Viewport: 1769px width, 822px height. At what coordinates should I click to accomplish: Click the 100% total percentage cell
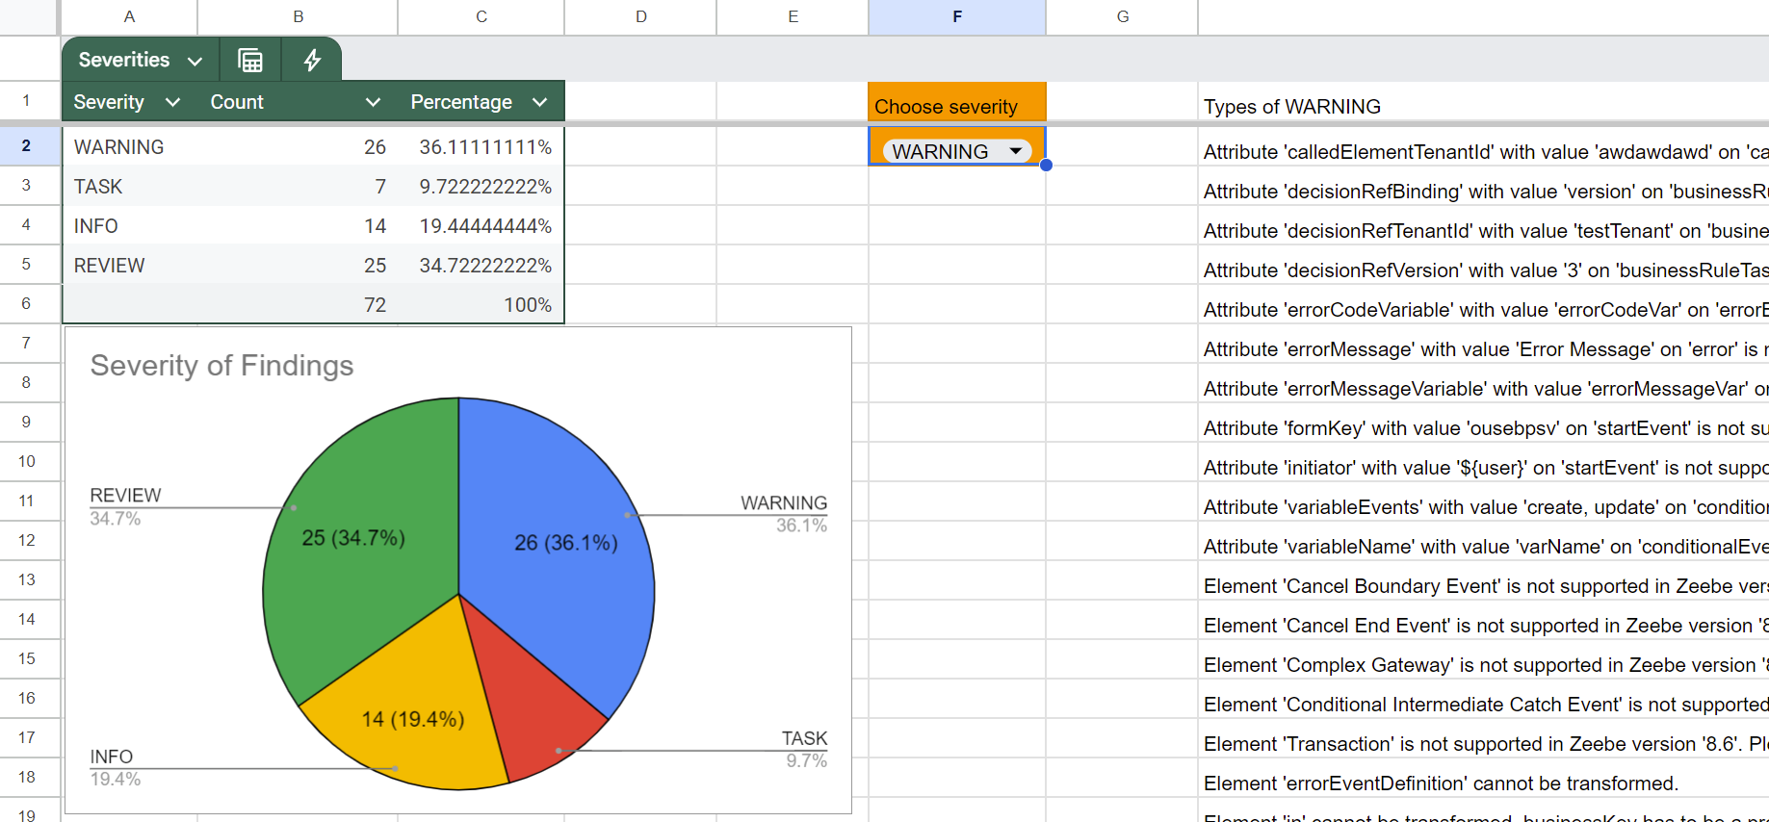(481, 304)
